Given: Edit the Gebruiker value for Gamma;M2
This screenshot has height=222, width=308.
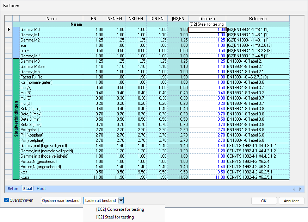Looking at the screenshot, I should pyautogui.click(x=208, y=40).
